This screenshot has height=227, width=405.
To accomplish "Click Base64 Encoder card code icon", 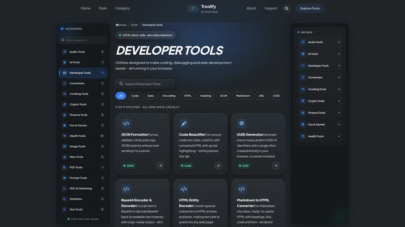I will pos(126,189).
